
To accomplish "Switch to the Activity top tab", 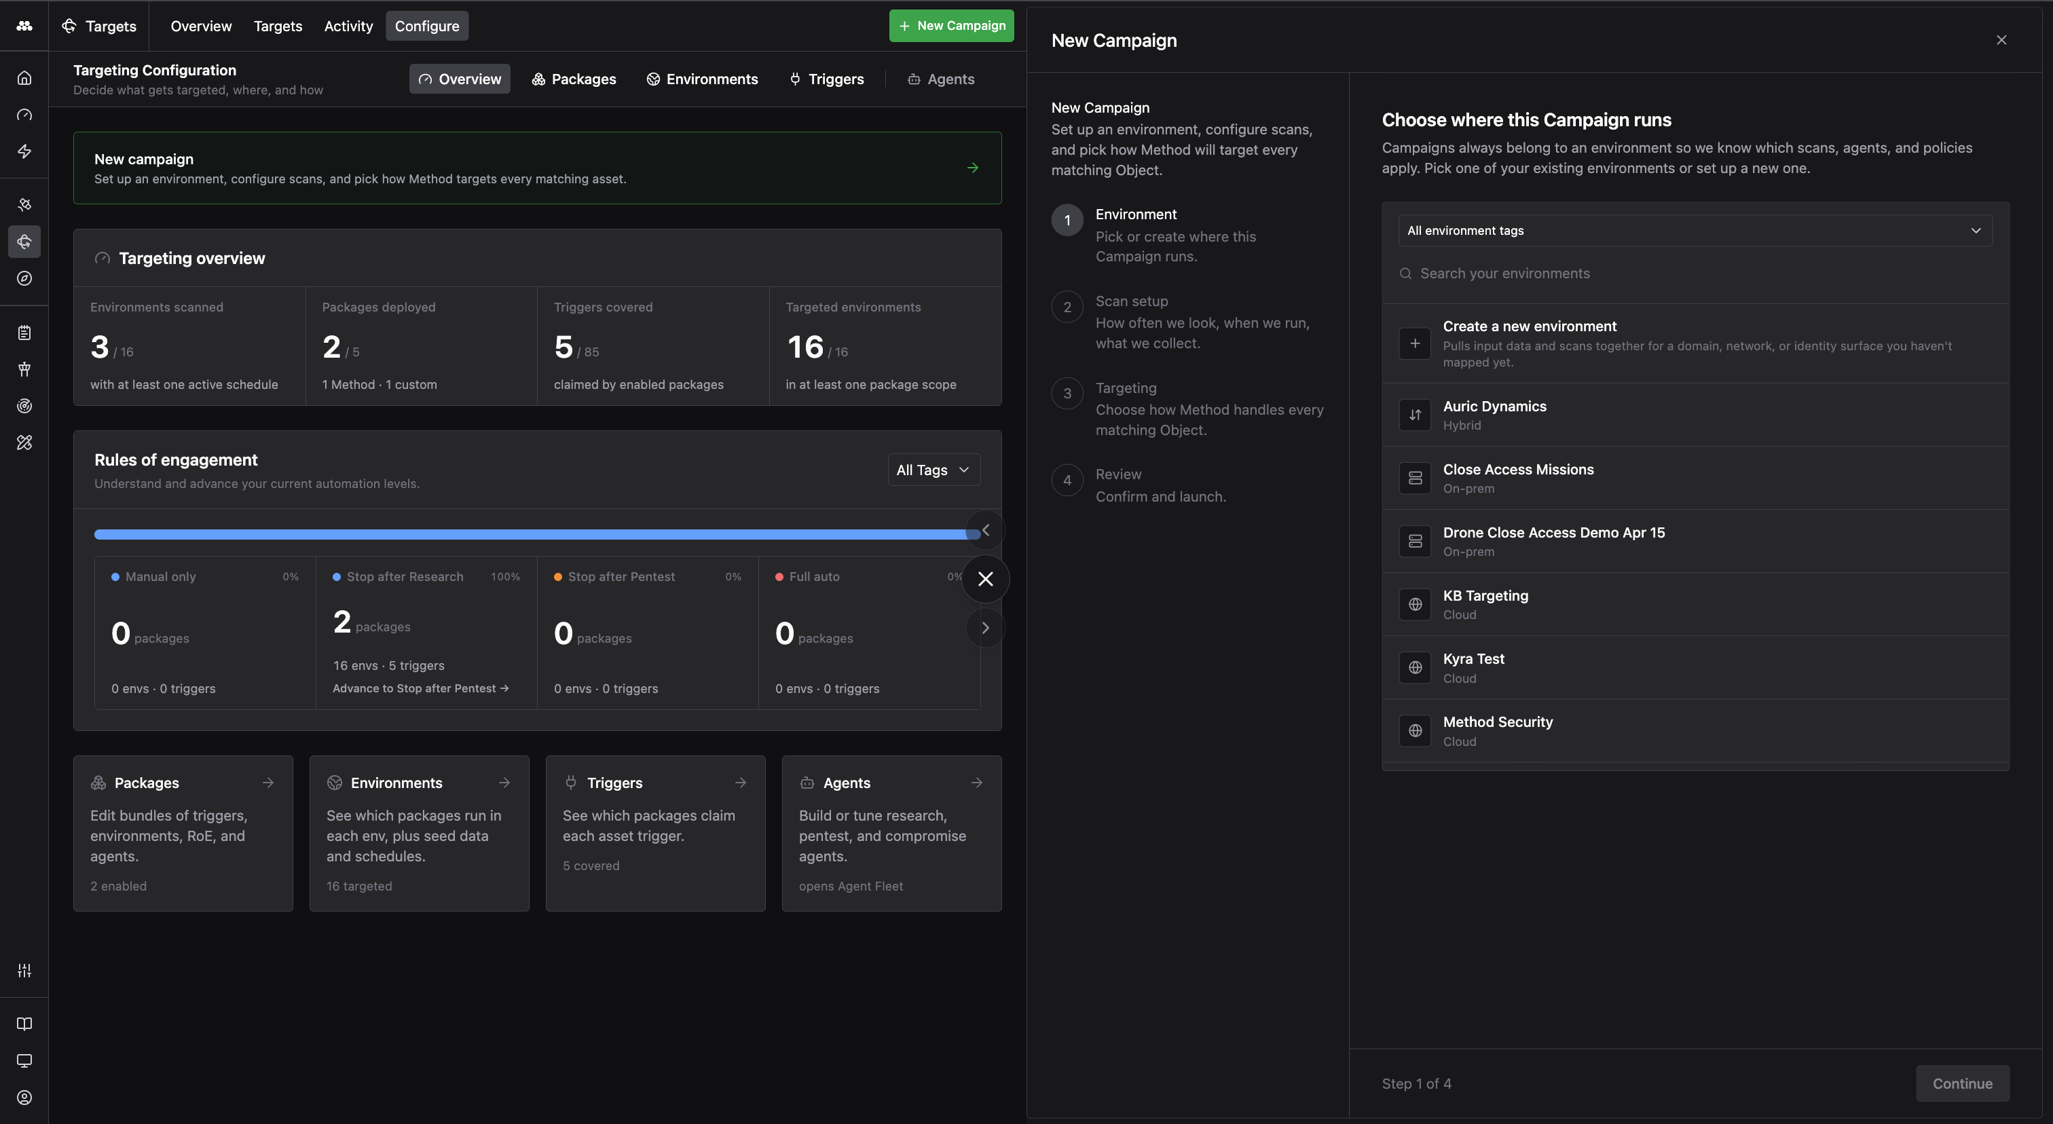I will pyautogui.click(x=348, y=26).
